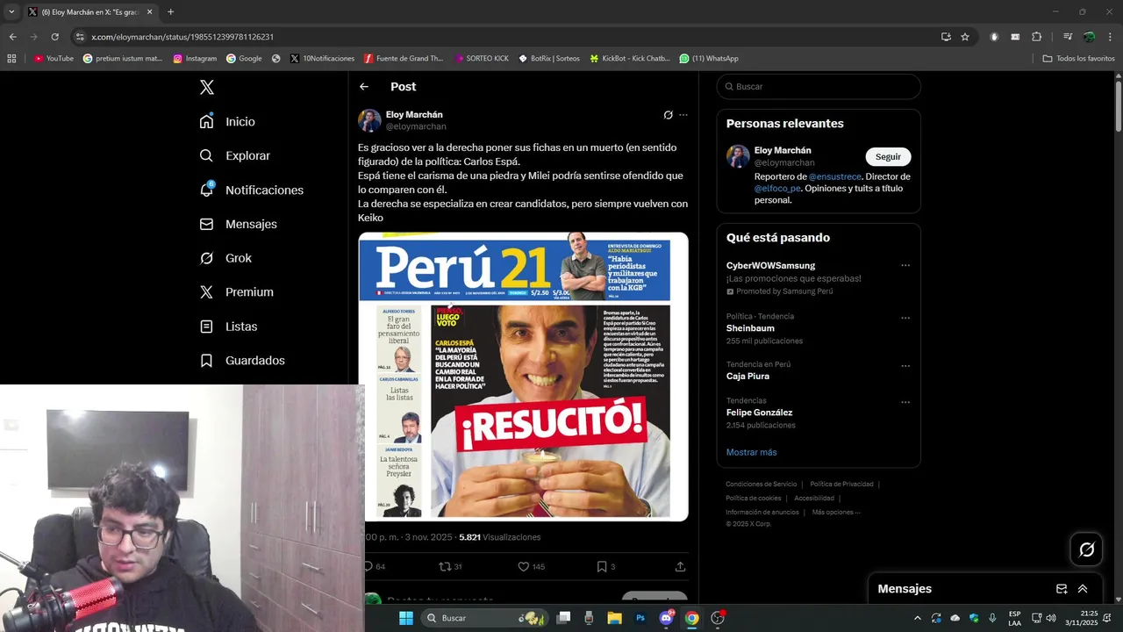Open Grok in the sidebar

point(225,258)
